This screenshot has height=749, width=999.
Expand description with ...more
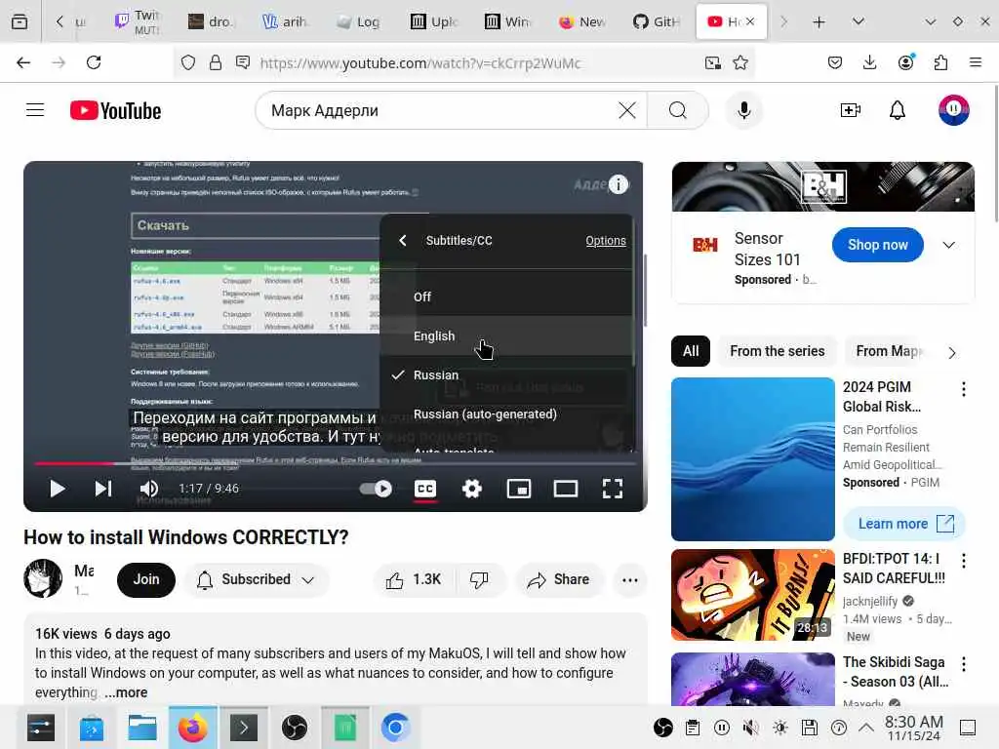pos(126,692)
